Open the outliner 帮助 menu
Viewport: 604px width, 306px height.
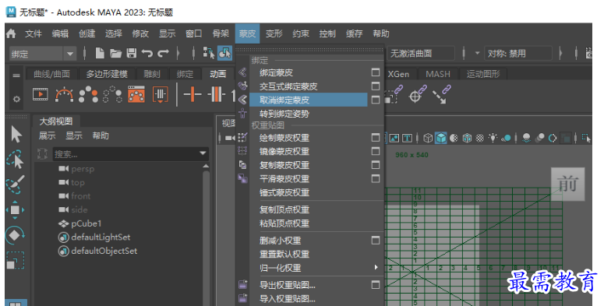101,135
